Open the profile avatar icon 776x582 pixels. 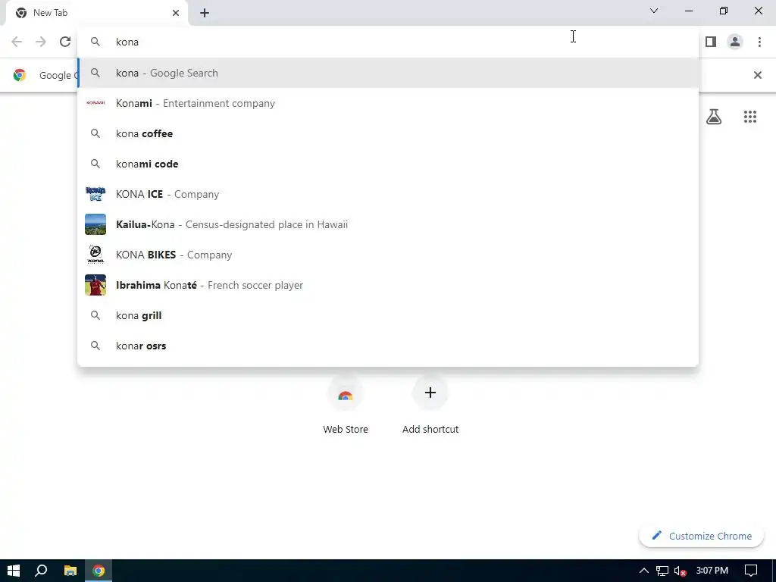[x=735, y=42]
